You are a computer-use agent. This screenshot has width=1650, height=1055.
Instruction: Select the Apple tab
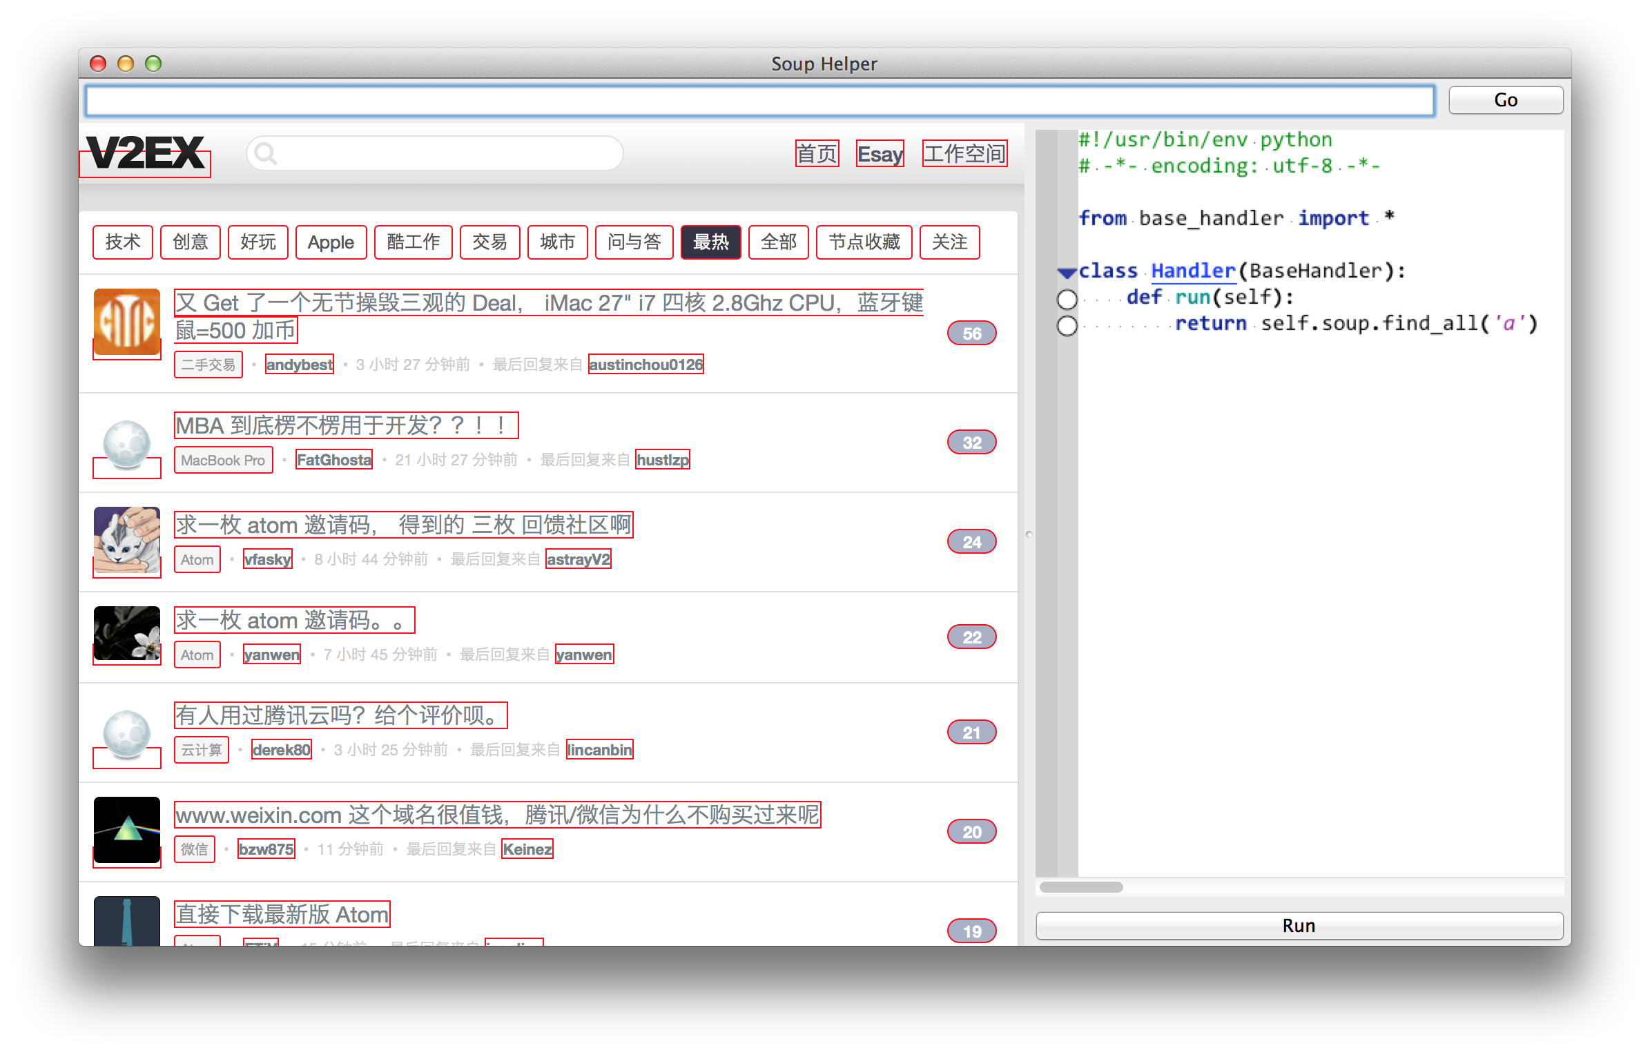331,242
